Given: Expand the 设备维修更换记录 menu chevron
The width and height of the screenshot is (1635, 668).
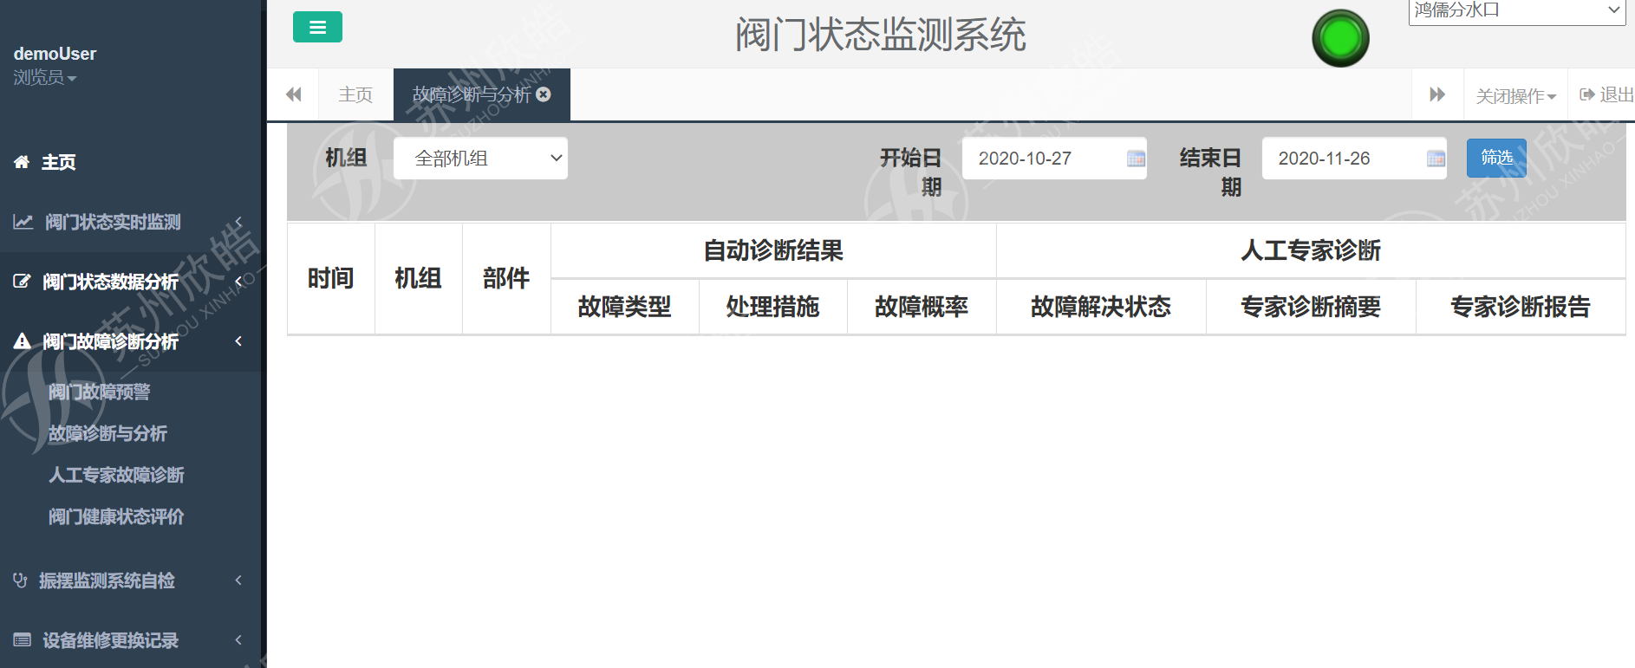Looking at the screenshot, I should tap(238, 640).
